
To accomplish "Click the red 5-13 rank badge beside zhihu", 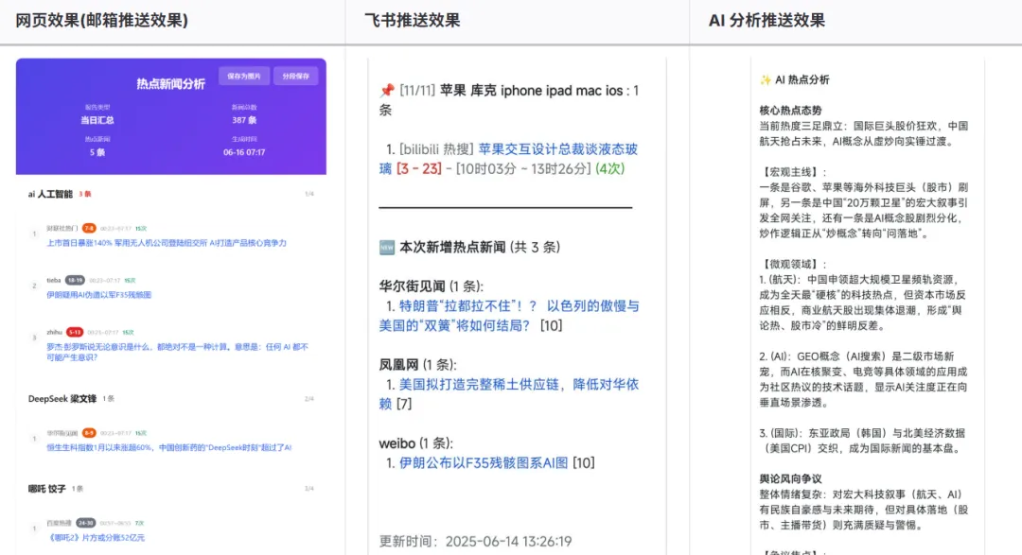I will (x=75, y=332).
